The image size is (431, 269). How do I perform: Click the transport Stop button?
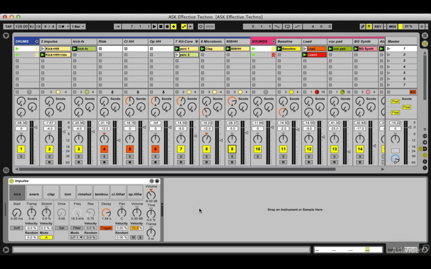click(x=161, y=26)
